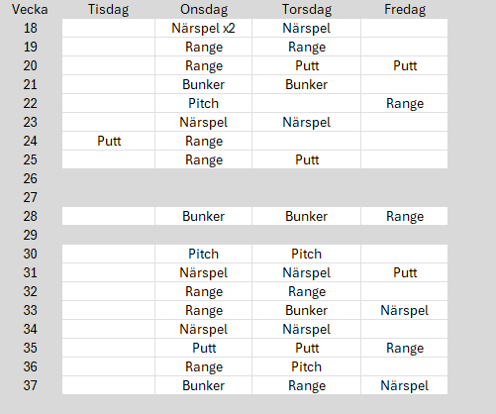
Task: Select Fredag Närspel cell in week 33
Action: click(405, 310)
